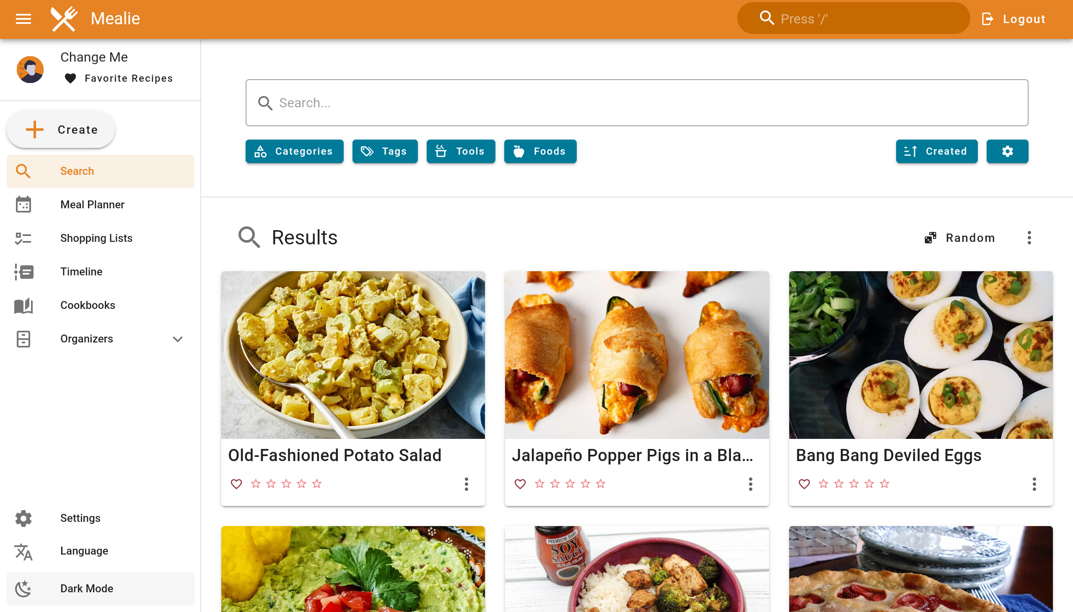
Task: Open Old-Fashioned Potato Salad three-dot menu
Action: [x=466, y=484]
